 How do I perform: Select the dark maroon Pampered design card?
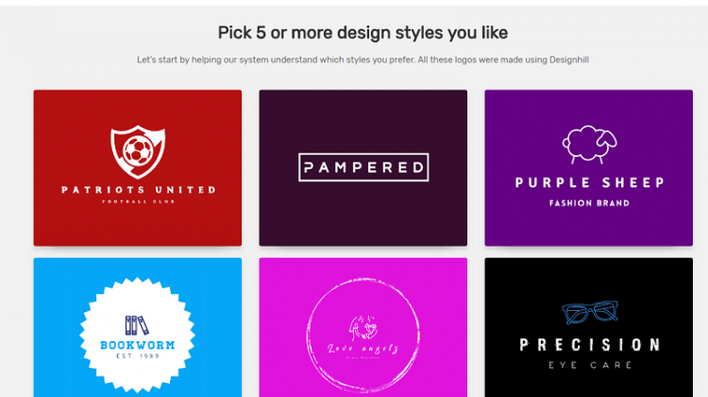(363, 167)
